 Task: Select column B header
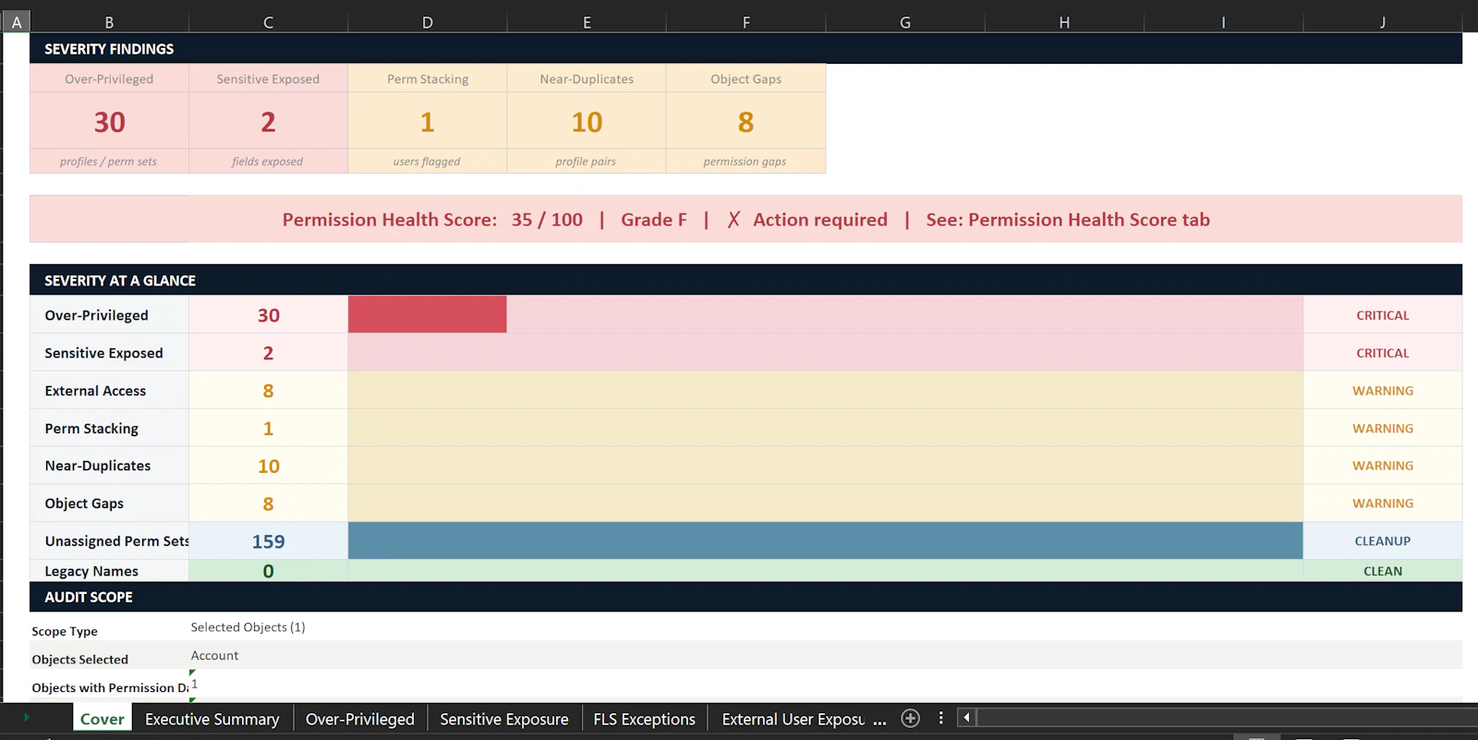click(109, 22)
